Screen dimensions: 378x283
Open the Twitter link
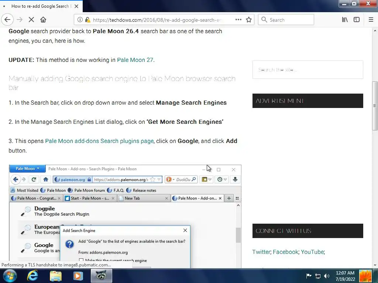pos(261,252)
